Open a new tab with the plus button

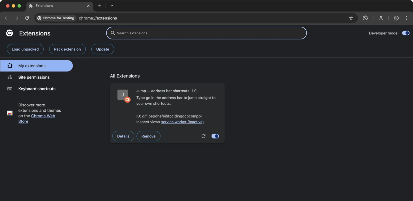100,6
